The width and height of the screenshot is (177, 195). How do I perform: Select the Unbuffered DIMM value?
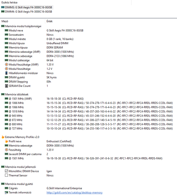58,43
